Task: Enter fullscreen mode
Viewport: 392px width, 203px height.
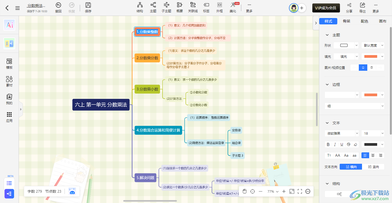Action: tap(300, 191)
